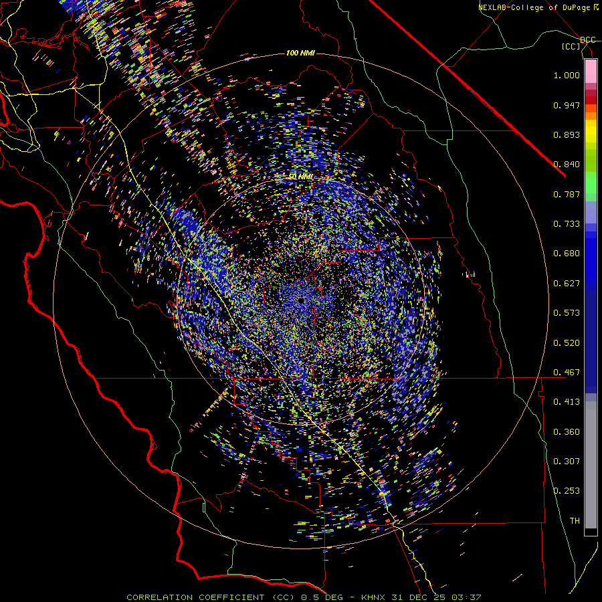602x602 pixels.
Task: Select the 1.000 value on the scale
Action: pyautogui.click(x=567, y=75)
